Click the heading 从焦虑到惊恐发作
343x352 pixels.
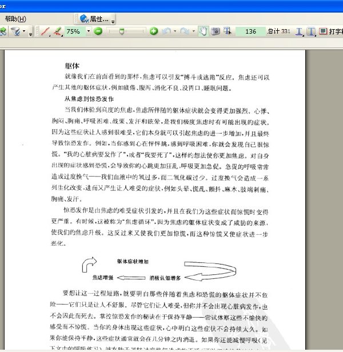coord(89,99)
